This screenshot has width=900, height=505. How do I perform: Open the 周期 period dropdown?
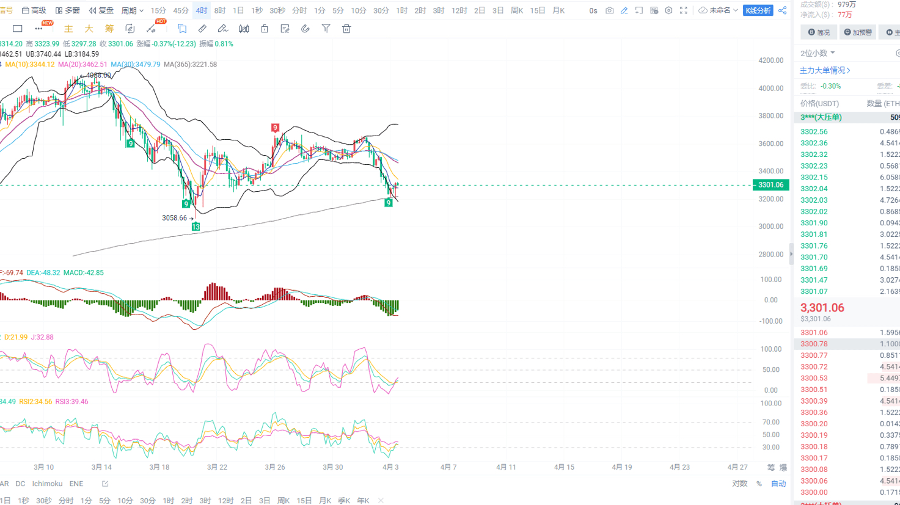click(x=132, y=10)
